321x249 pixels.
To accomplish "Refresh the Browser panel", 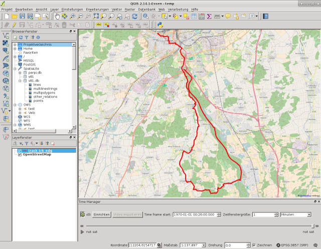I will (x=21, y=38).
